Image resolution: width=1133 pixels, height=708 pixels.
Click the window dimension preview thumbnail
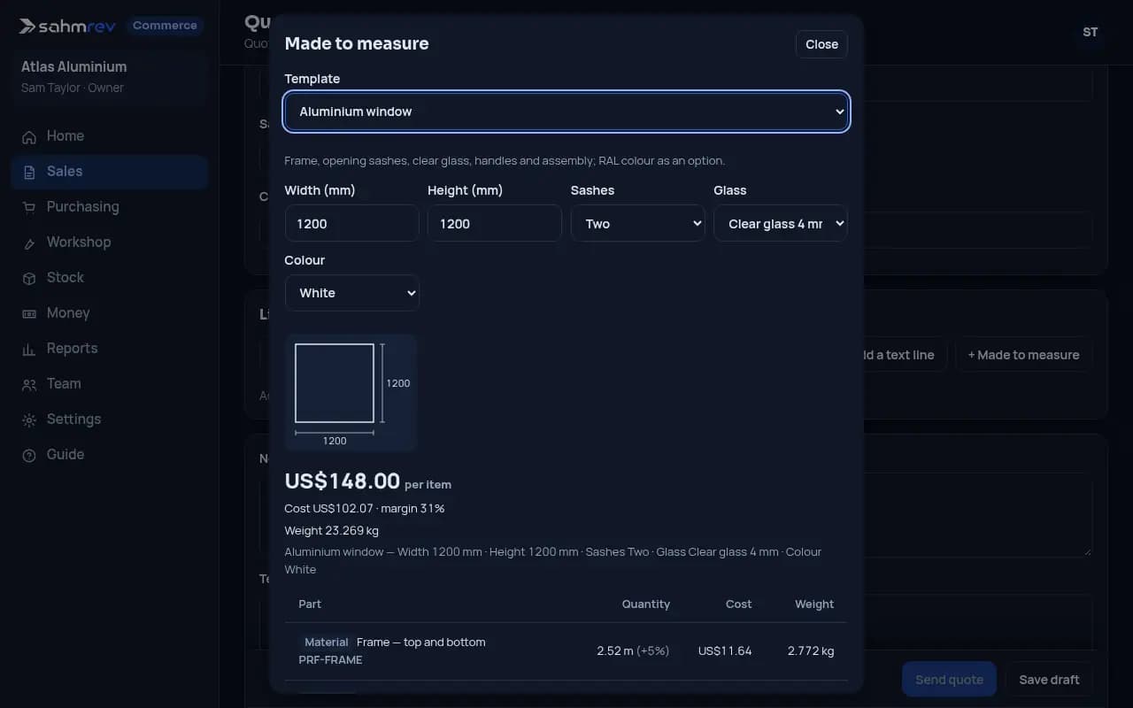tap(351, 392)
